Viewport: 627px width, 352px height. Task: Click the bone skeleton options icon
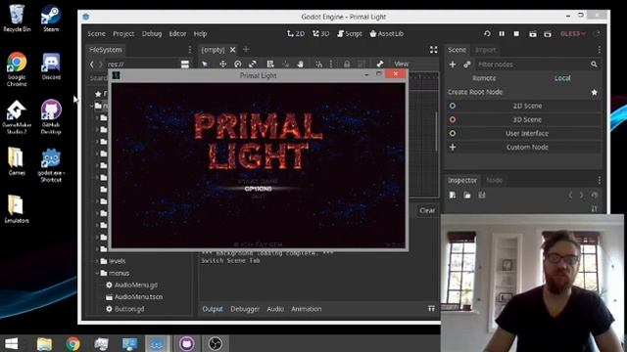(379, 64)
